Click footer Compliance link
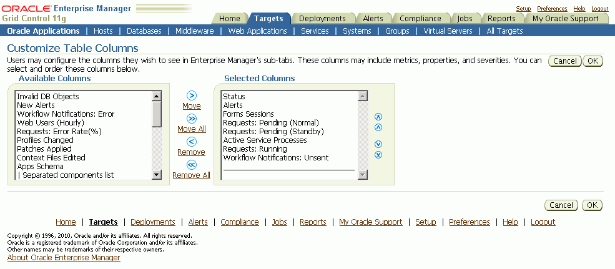Screen dimensions: 615x269 (x=240, y=222)
